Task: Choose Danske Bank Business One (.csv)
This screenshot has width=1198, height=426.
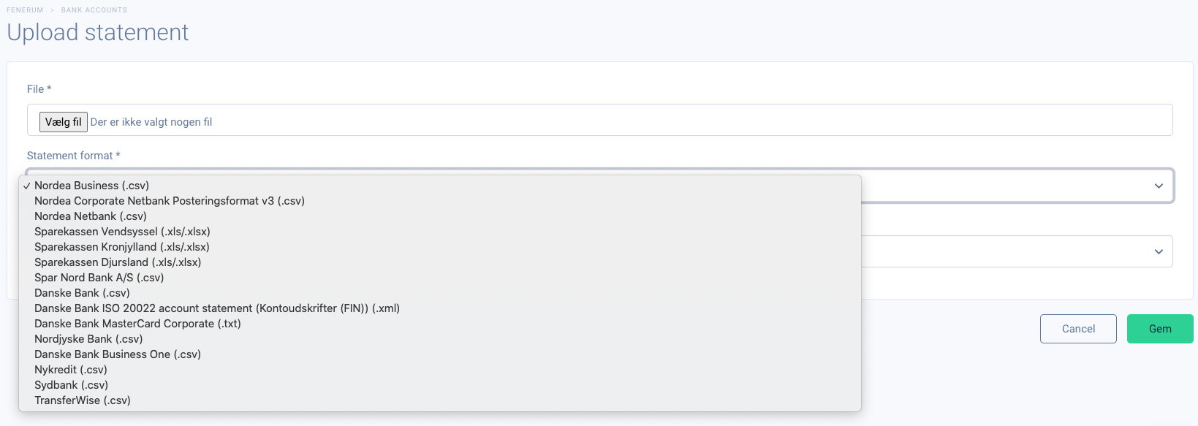Action: tap(440, 354)
